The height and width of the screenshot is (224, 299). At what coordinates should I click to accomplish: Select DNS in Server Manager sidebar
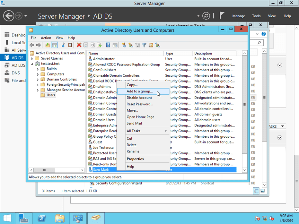tap(13, 73)
